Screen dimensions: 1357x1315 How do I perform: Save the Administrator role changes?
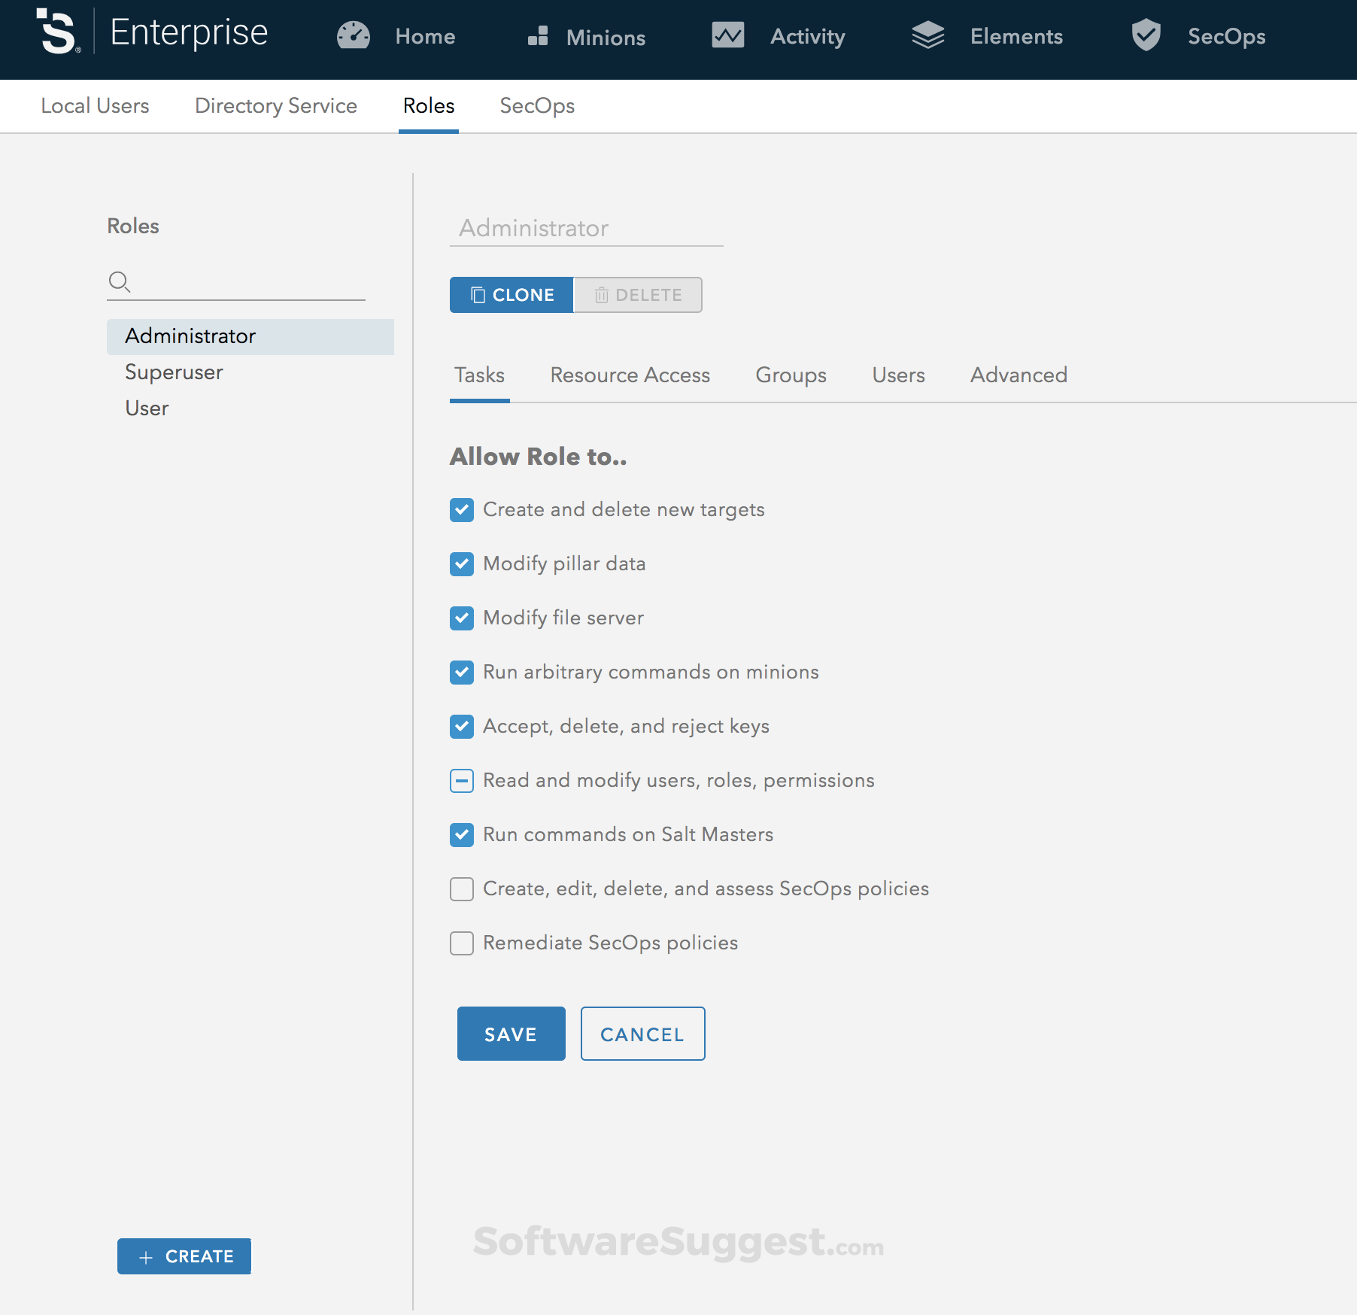pyautogui.click(x=511, y=1034)
